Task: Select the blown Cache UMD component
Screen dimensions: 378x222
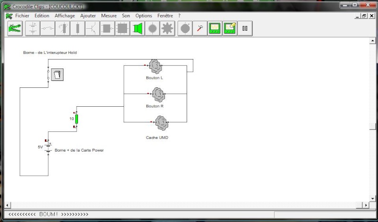Action: pyautogui.click(x=161, y=123)
